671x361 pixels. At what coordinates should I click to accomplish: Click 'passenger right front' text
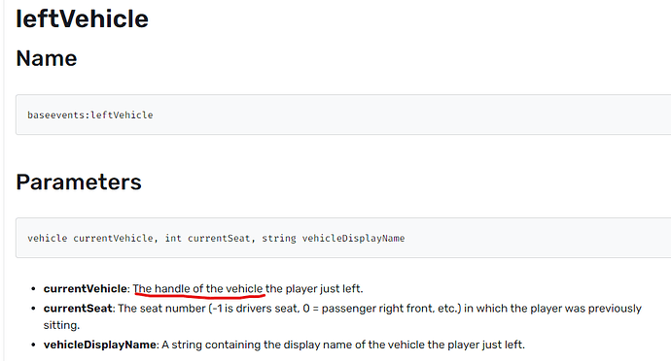point(378,309)
